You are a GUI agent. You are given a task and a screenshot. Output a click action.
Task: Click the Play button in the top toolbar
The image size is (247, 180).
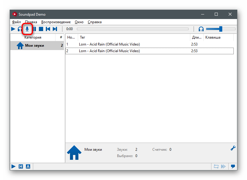pos(13,29)
